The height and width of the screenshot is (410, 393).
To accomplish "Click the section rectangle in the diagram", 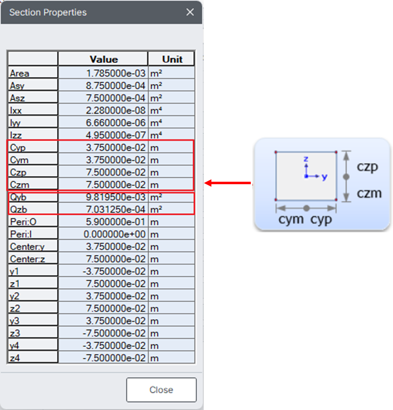I will point(306,176).
